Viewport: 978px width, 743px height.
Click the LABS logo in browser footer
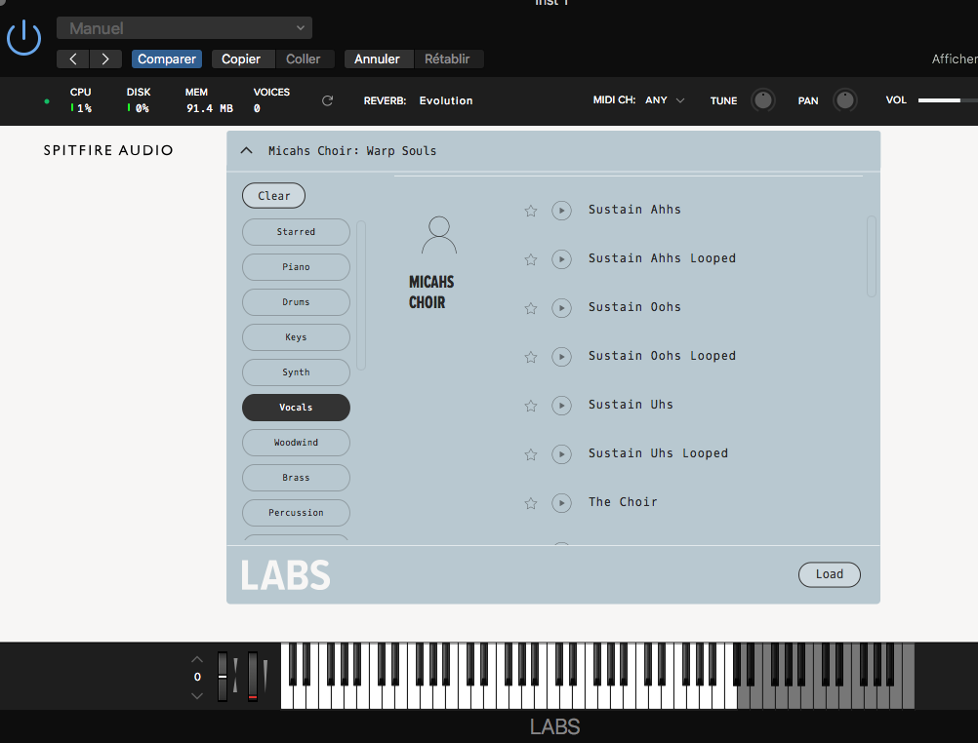[x=286, y=574]
